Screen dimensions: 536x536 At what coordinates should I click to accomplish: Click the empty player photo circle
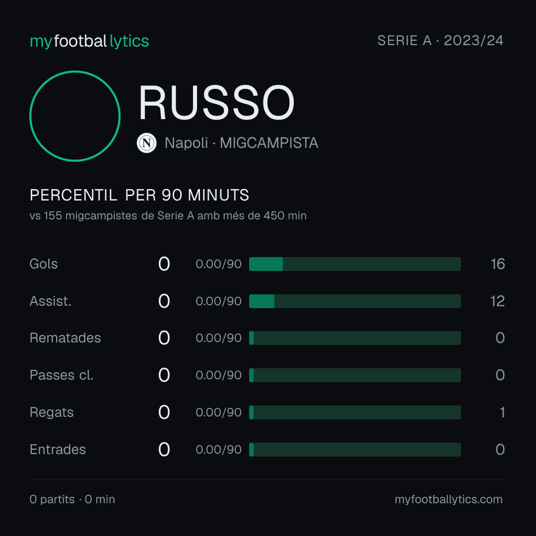(75, 116)
